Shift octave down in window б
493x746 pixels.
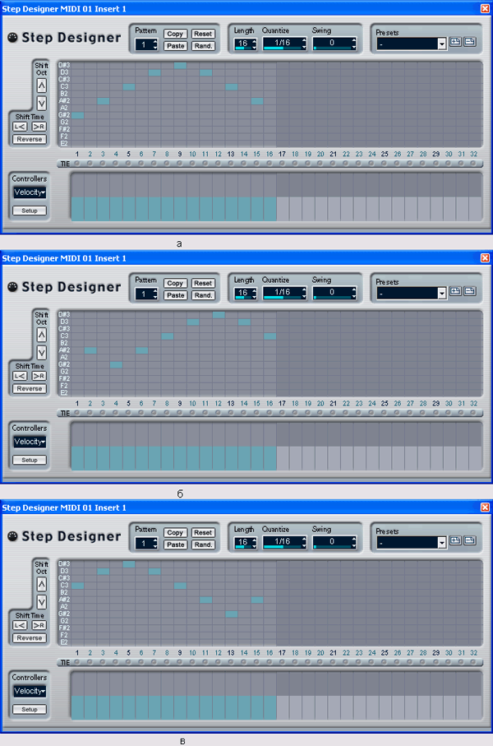point(42,353)
